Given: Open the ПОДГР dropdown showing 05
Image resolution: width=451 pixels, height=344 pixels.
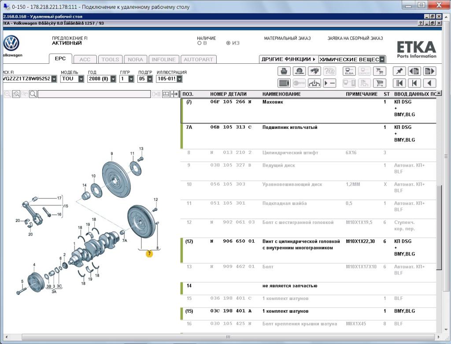Looking at the screenshot, I should 150,79.
